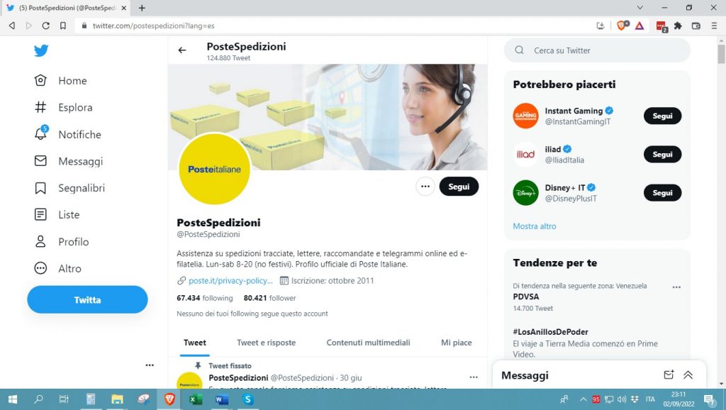Open browser extensions puzzle icon
This screenshot has width=726, height=410.
[x=678, y=26]
